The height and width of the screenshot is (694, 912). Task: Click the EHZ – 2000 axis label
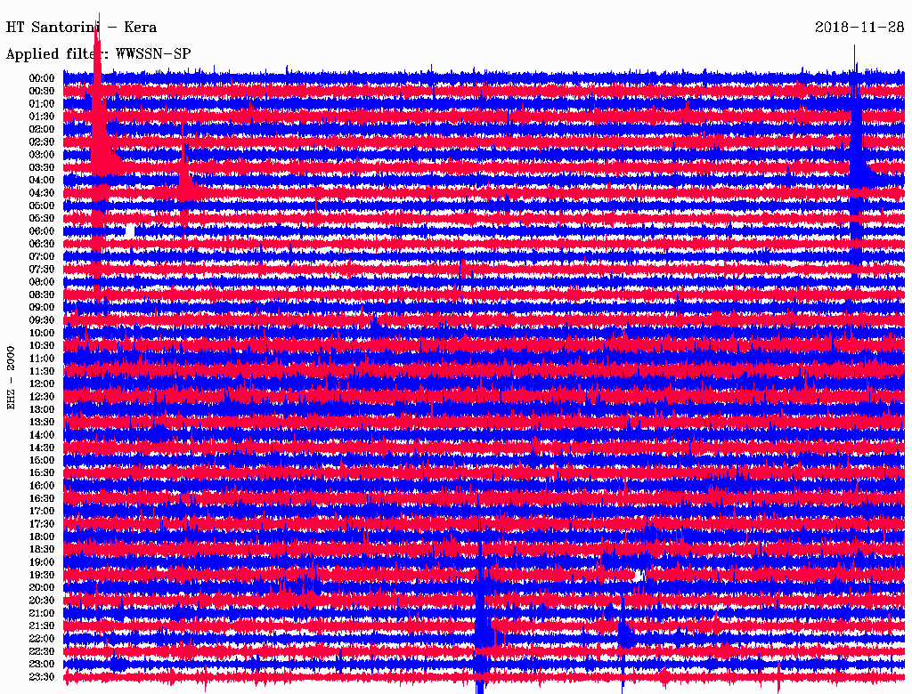[x=11, y=378]
